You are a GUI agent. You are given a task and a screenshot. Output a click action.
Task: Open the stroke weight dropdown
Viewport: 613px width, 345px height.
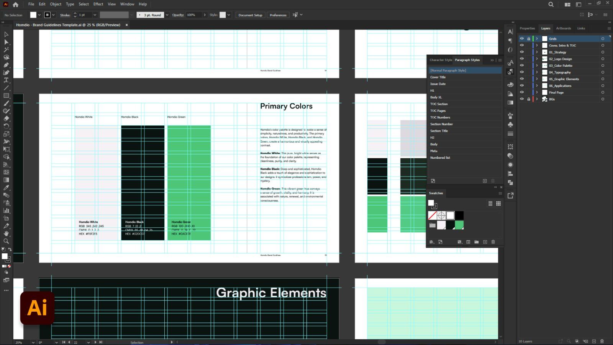pos(95,15)
